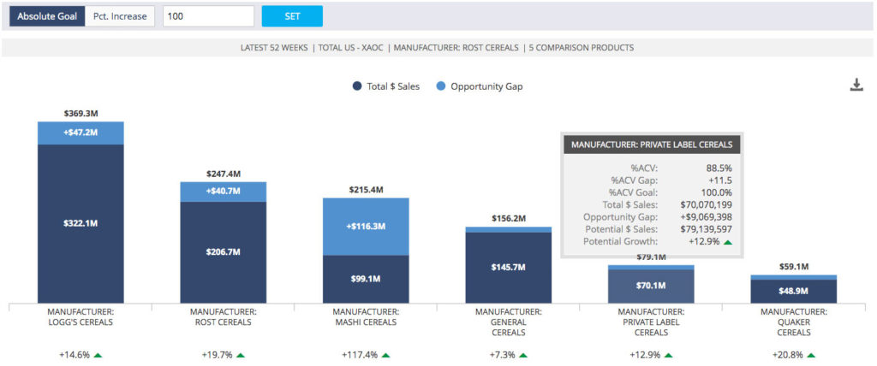Click Manufacturer: Rost Cereals axis label
This screenshot has height=366, width=877.
click(224, 316)
